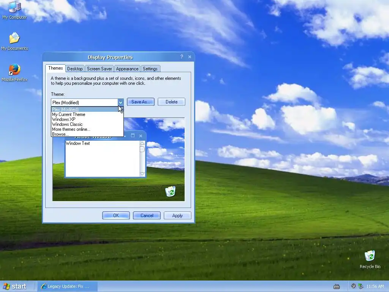Open the My Computer desktop icon
The height and width of the screenshot is (292, 389).
14,10
